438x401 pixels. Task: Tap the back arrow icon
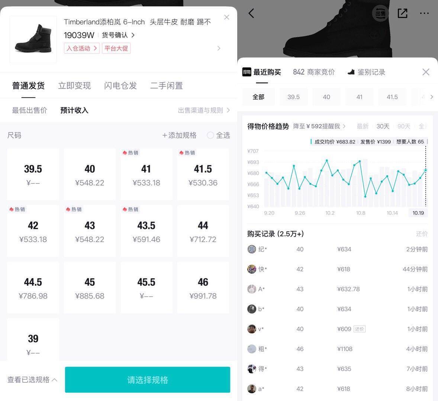(x=251, y=13)
